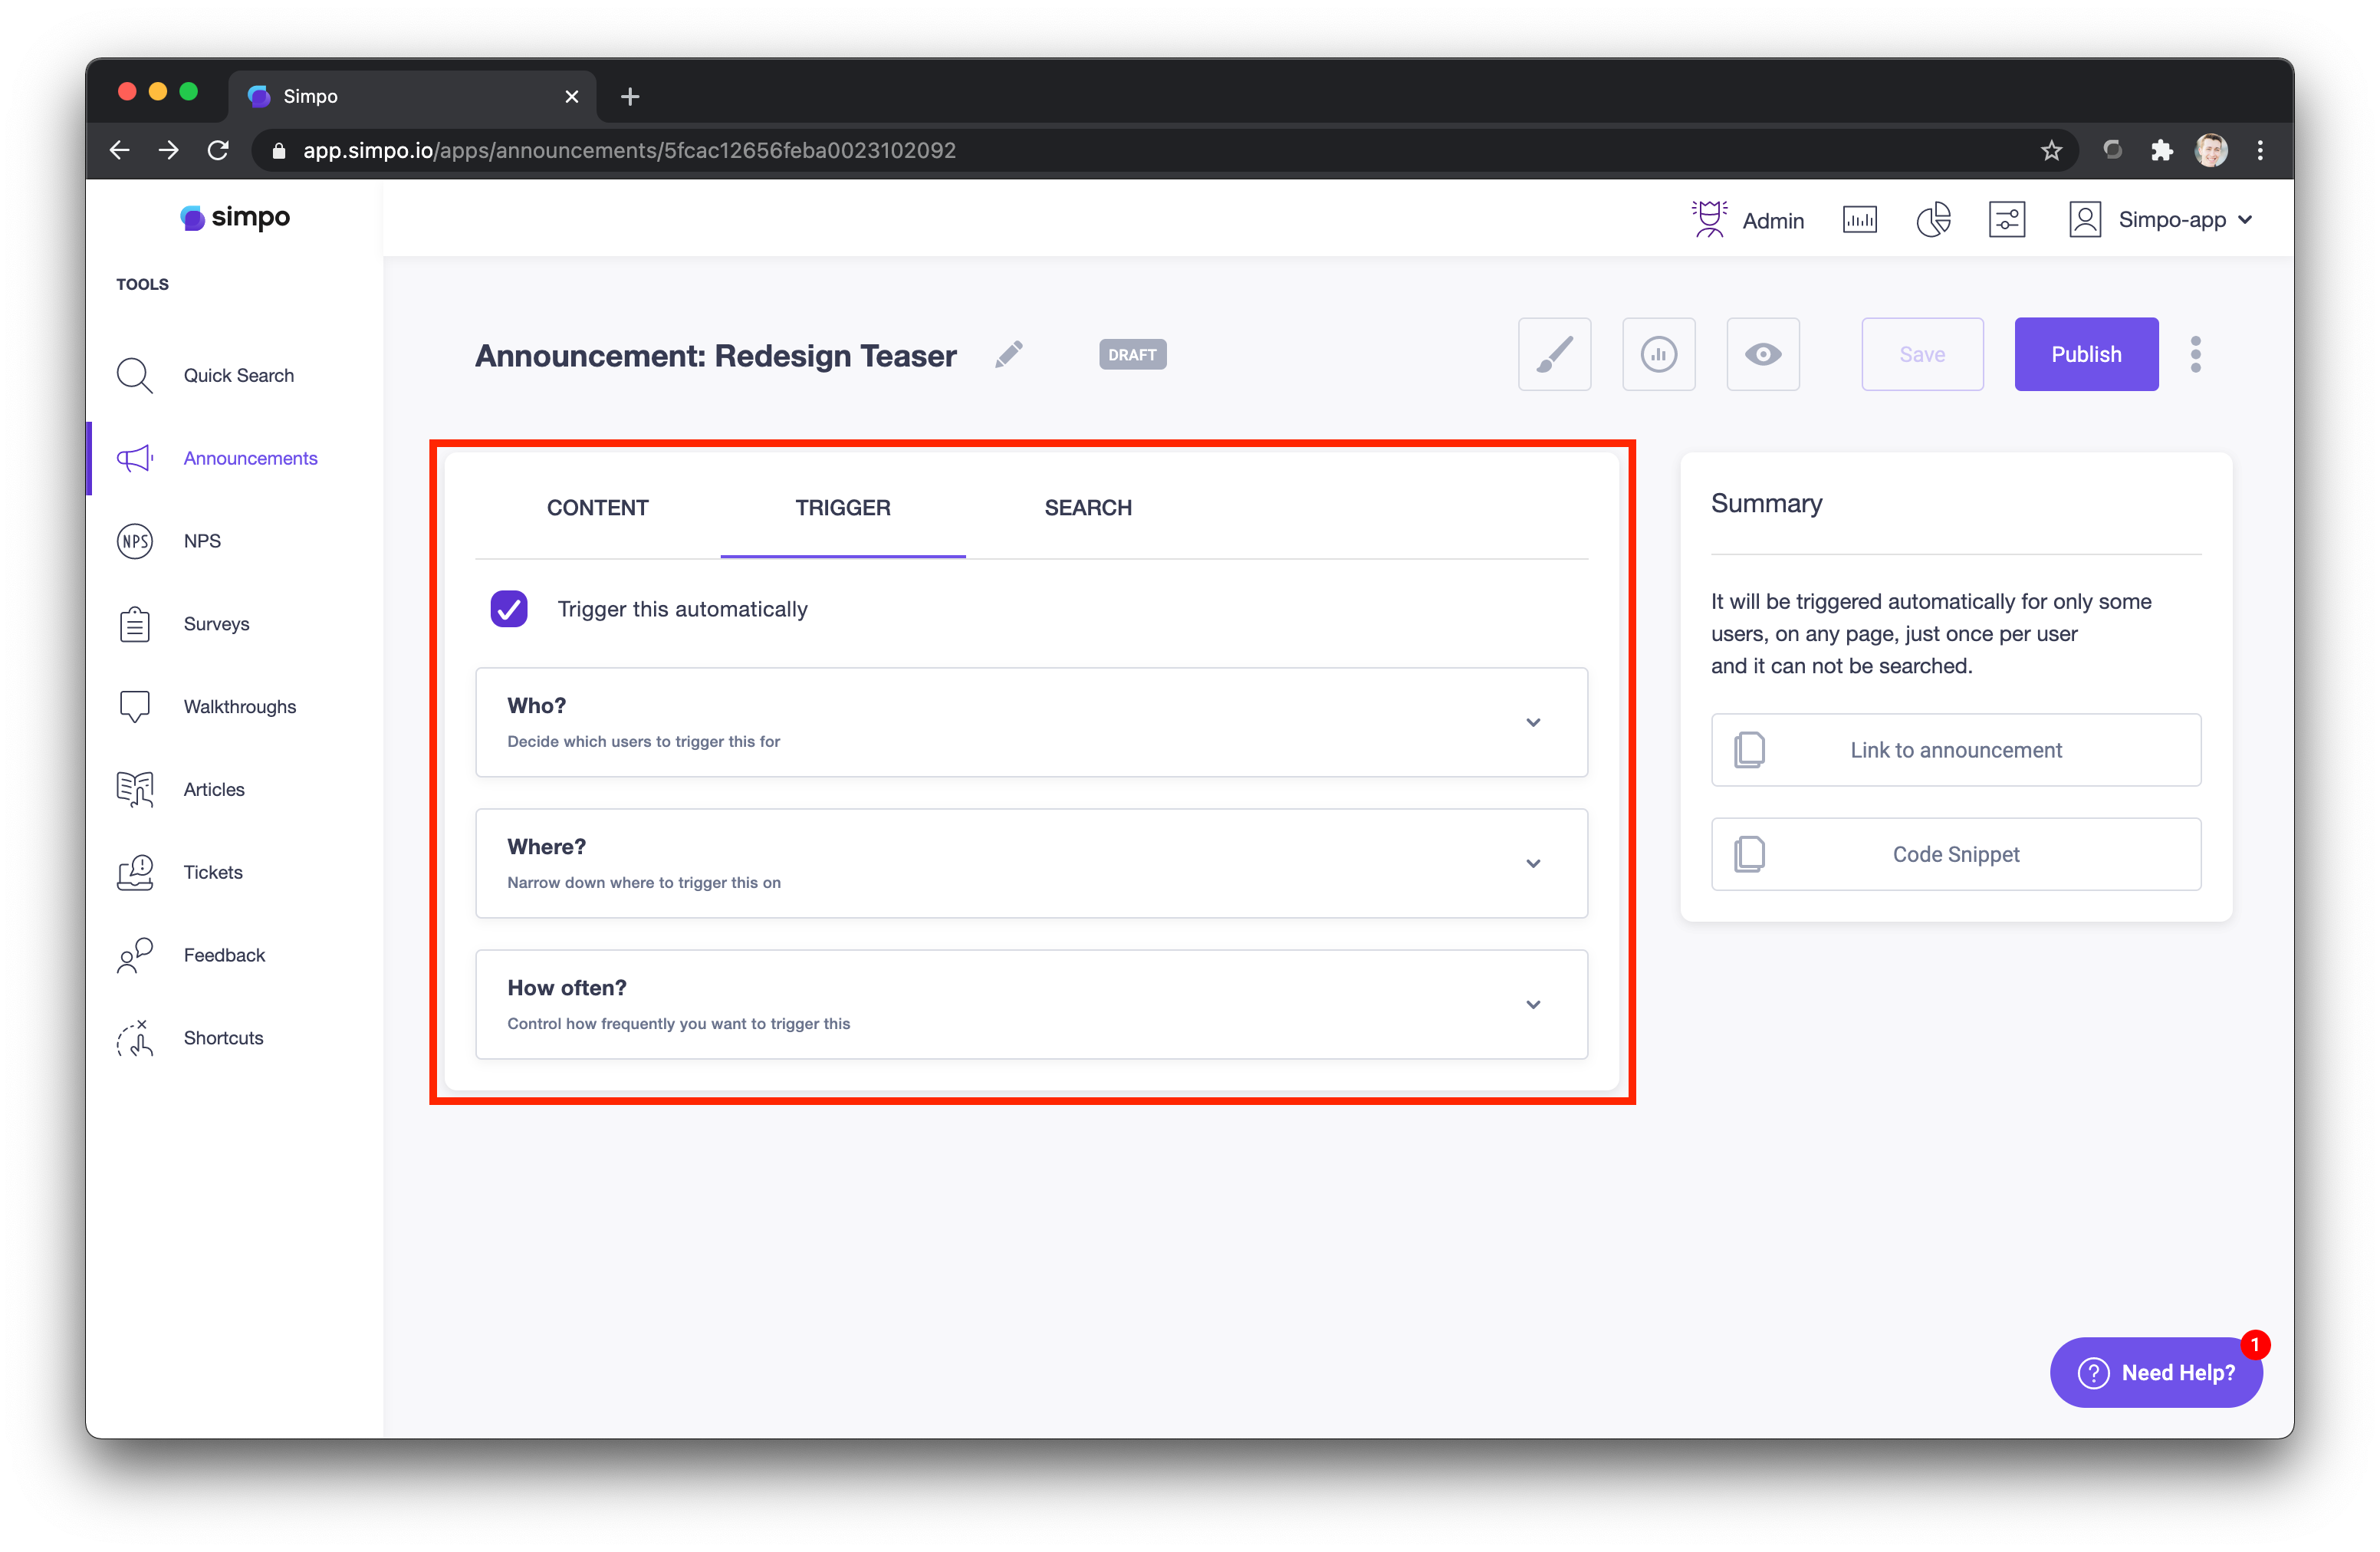This screenshot has width=2380, height=1552.
Task: Expand the Who? section chevron
Action: [1532, 722]
